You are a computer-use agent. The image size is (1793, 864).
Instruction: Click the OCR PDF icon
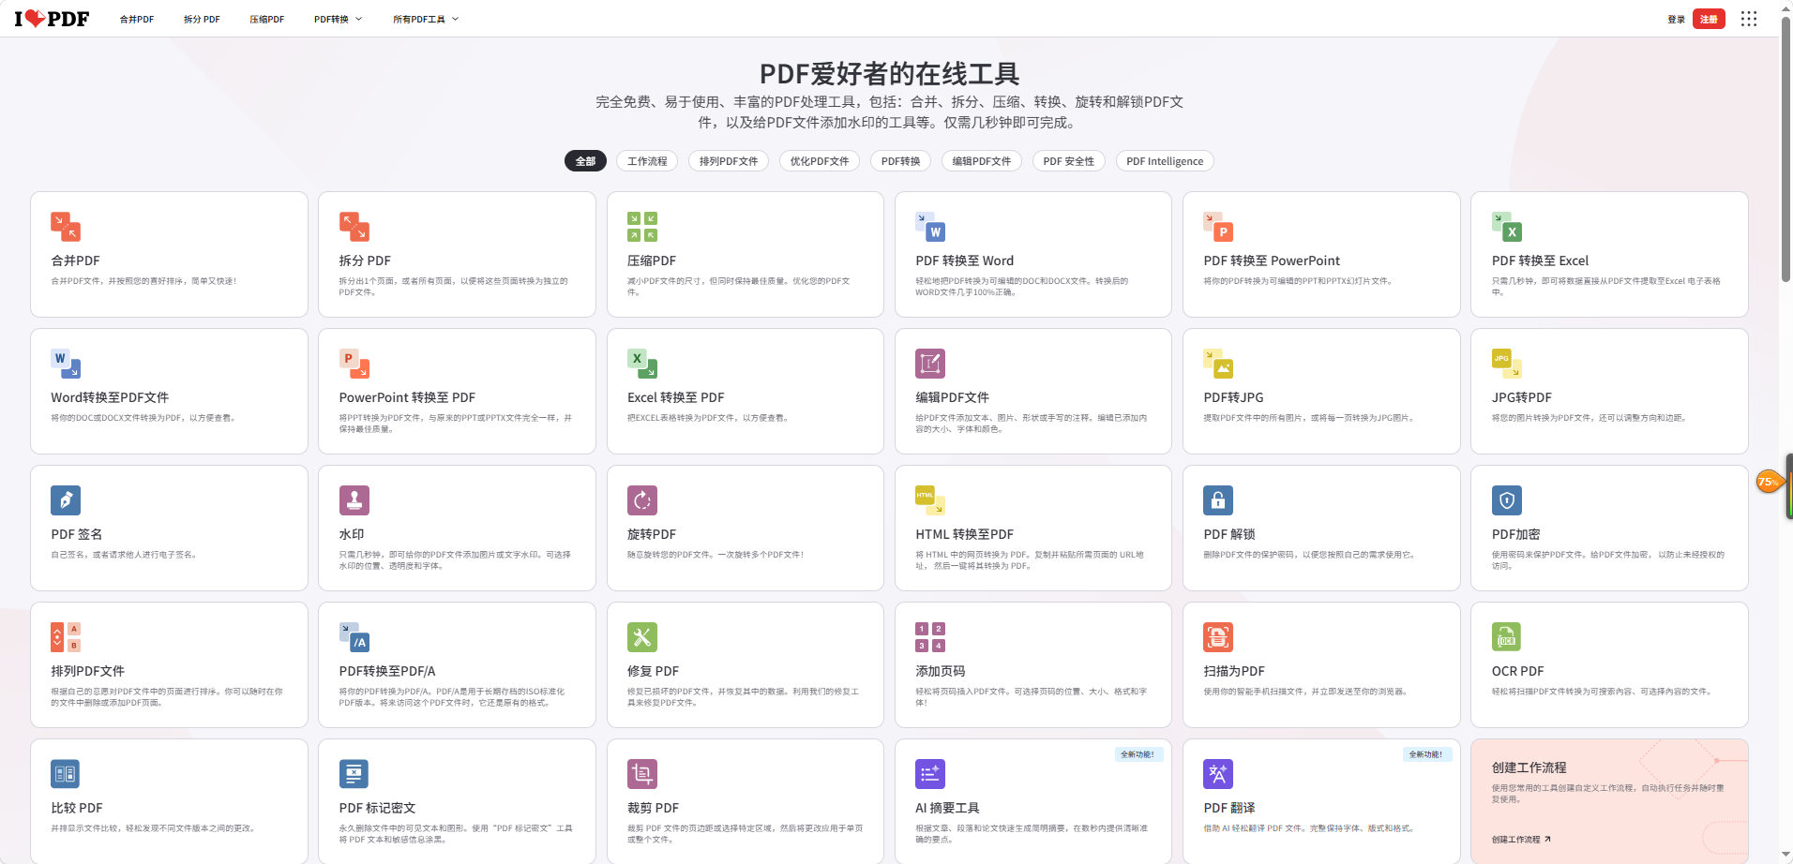(1507, 637)
